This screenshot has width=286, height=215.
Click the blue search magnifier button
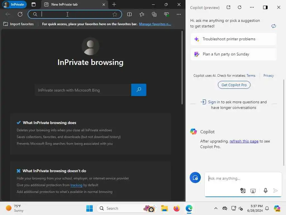pos(139,90)
